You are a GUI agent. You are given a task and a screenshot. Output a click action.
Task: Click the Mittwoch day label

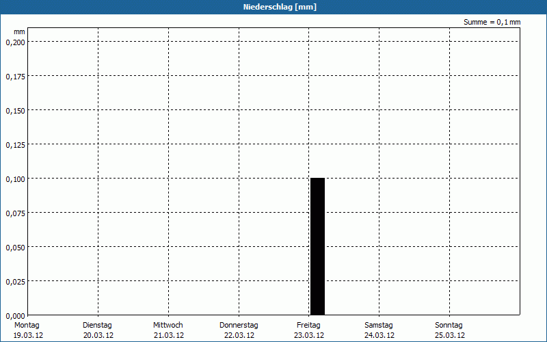(168, 326)
